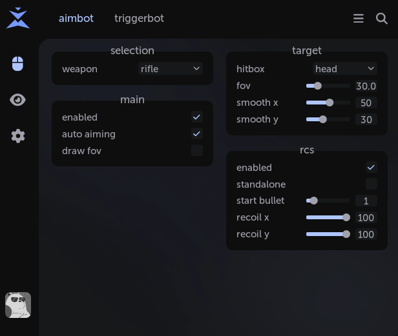
Task: Click the user avatar picture at bottom left
Action: click(18, 305)
